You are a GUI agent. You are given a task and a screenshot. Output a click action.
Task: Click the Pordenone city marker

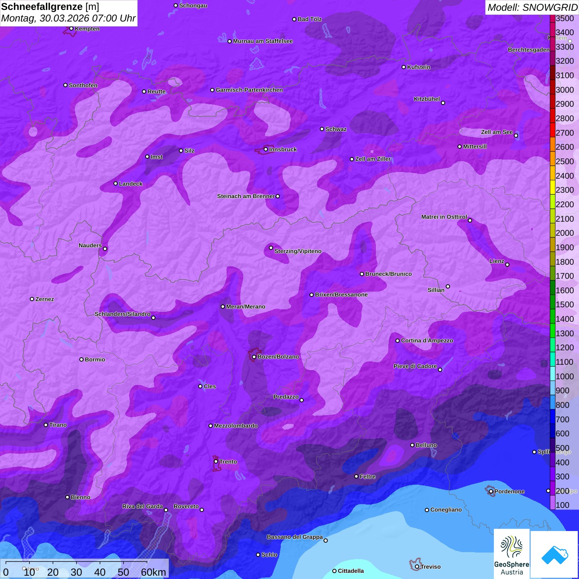pyautogui.click(x=491, y=491)
